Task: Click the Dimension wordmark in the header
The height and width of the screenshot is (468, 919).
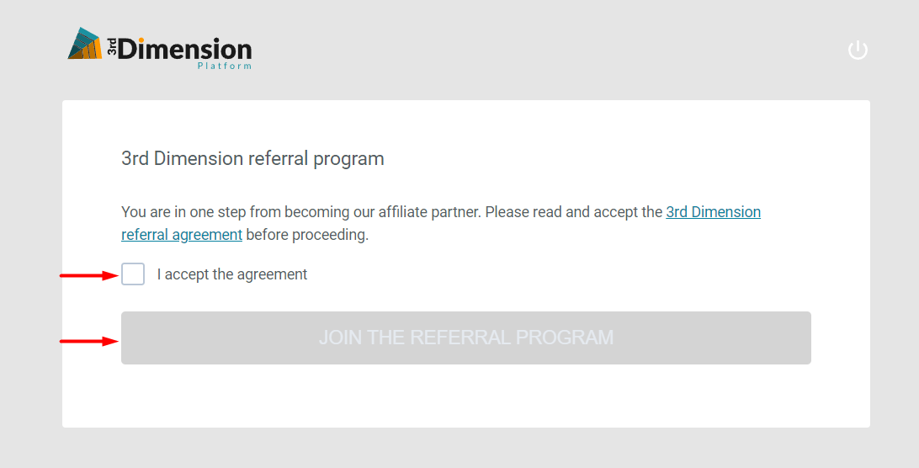Action: (x=185, y=49)
